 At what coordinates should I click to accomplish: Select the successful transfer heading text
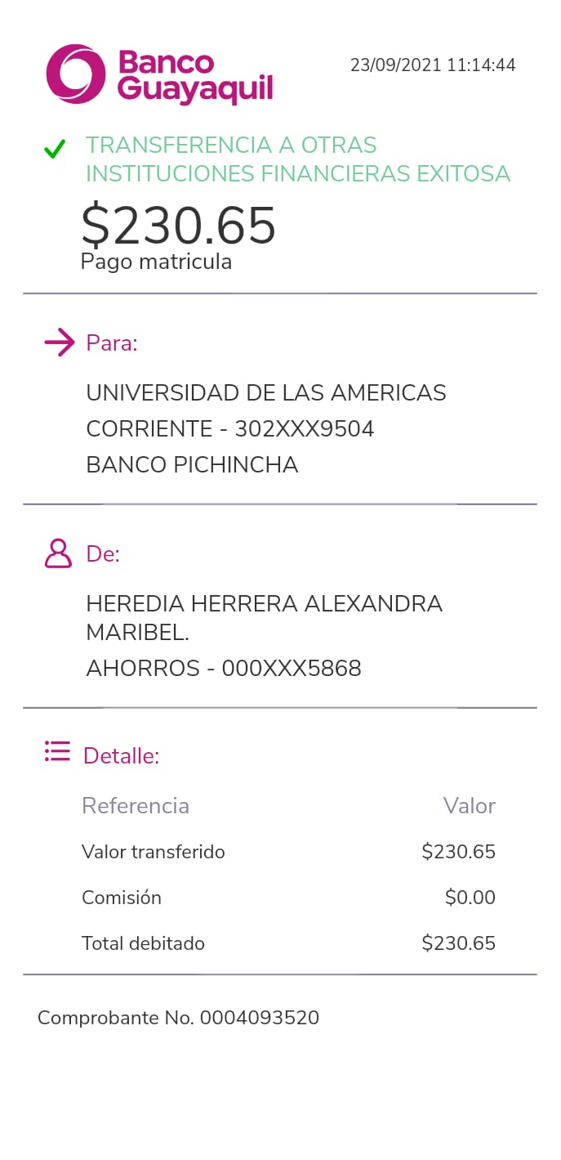[x=297, y=159]
